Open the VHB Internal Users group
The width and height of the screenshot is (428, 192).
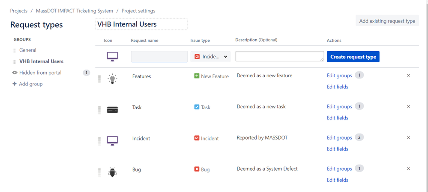pyautogui.click(x=41, y=61)
